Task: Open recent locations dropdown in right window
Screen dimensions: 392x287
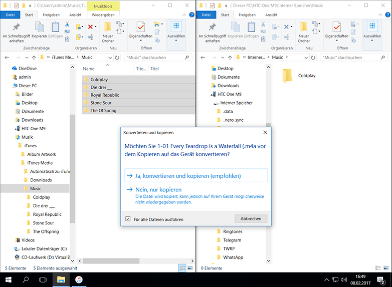Action: [x=223, y=58]
